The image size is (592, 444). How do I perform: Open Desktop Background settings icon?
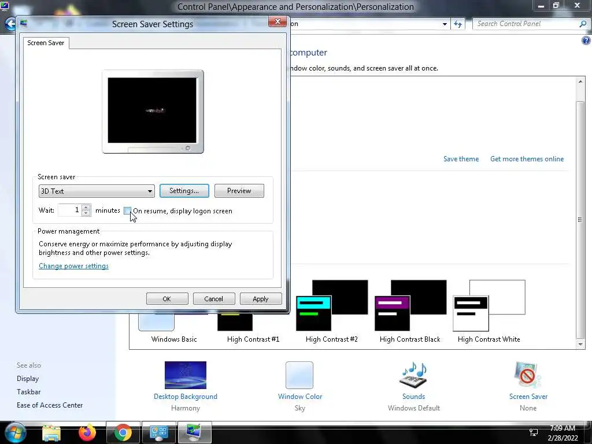pyautogui.click(x=186, y=375)
